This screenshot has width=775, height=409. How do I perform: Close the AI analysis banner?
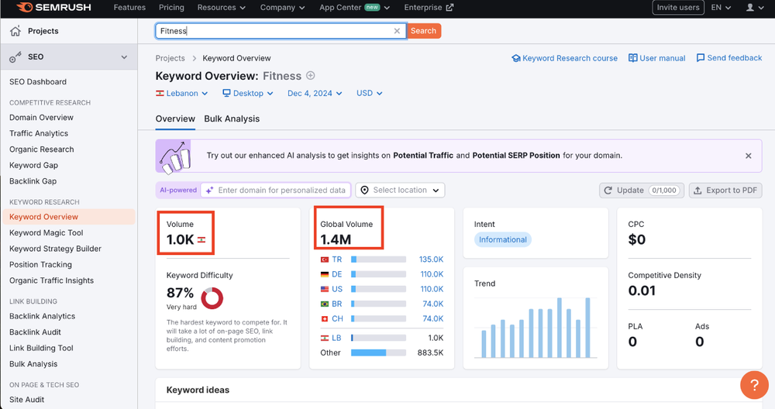tap(749, 156)
